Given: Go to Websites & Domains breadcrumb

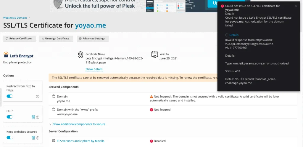Looking at the screenshot, I should (15, 18).
